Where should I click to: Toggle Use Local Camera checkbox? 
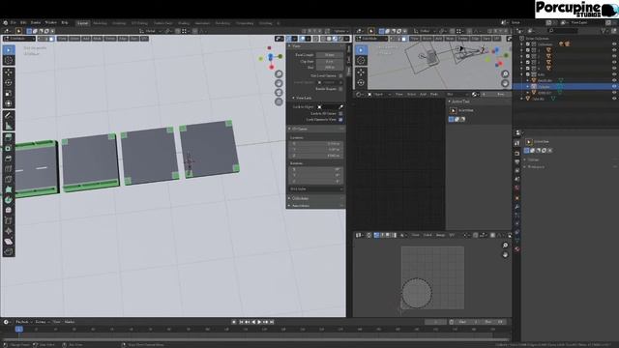[x=340, y=75]
